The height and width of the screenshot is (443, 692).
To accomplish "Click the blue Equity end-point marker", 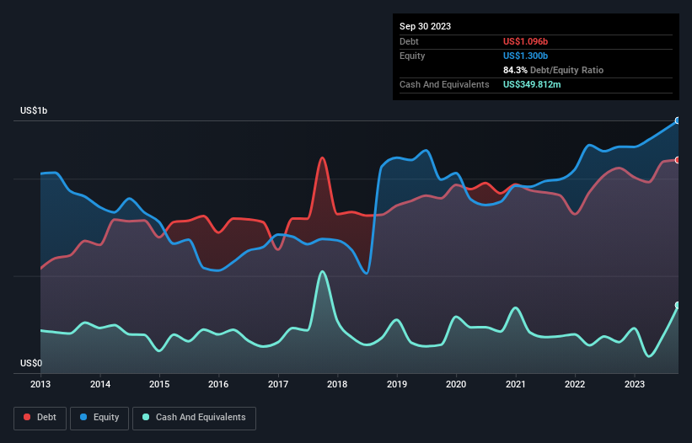I will click(x=678, y=120).
